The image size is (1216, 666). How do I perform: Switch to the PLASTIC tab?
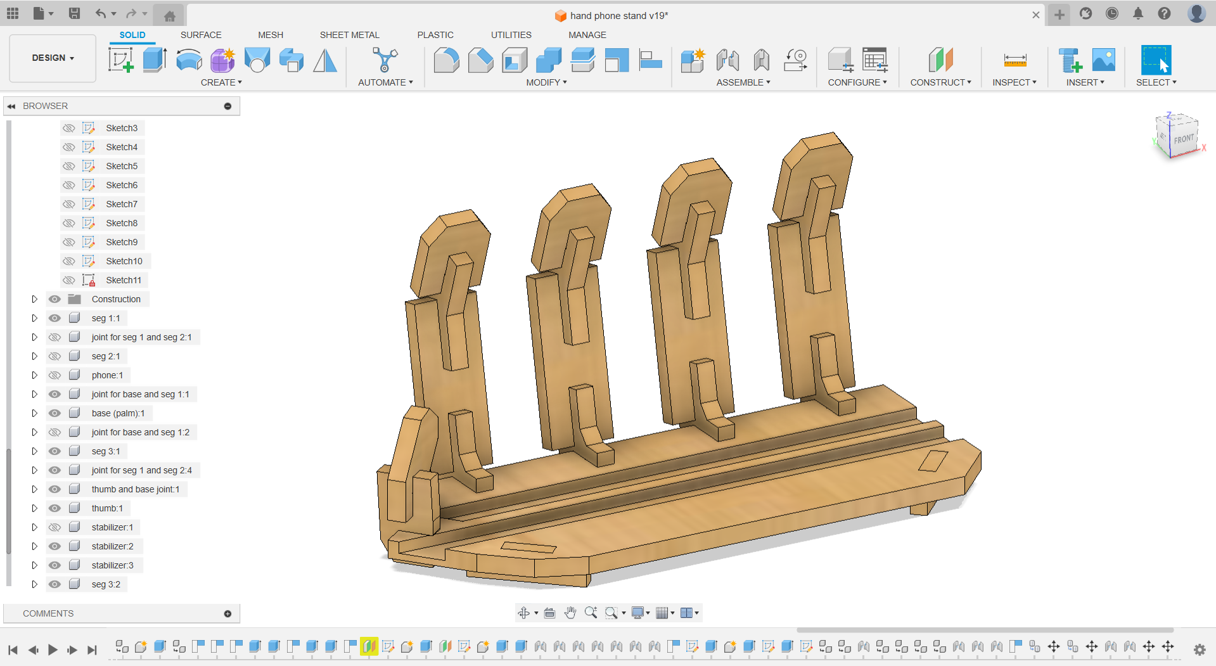point(435,35)
